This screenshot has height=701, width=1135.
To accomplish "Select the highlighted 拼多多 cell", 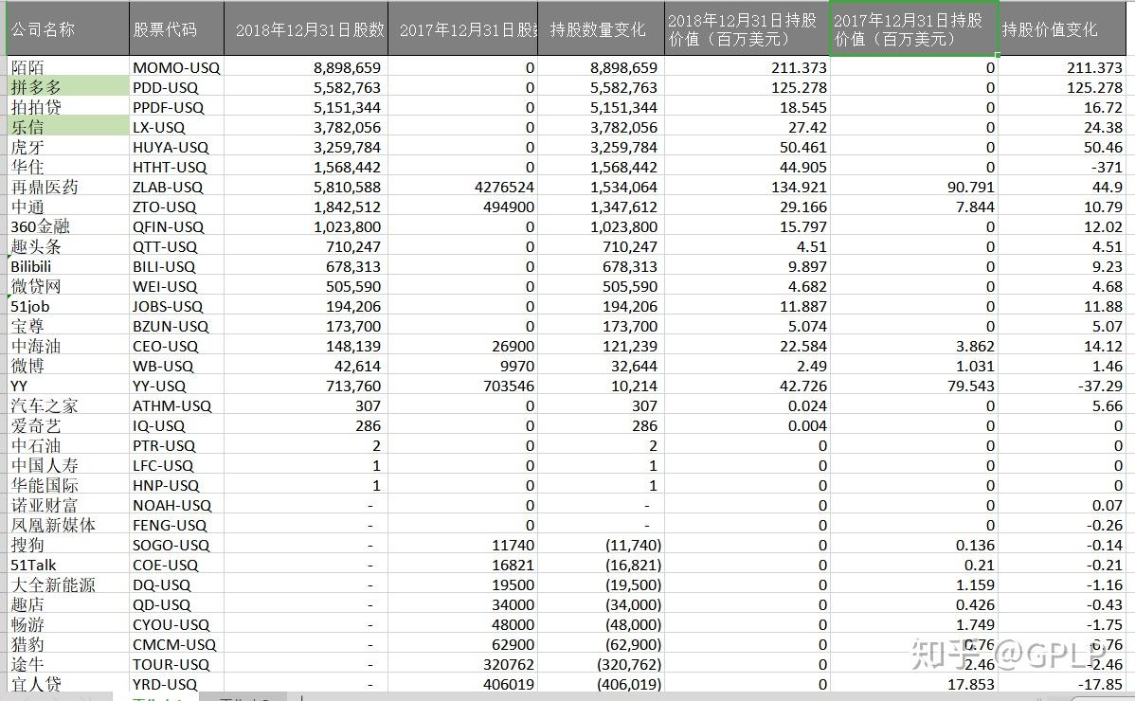I will (68, 87).
